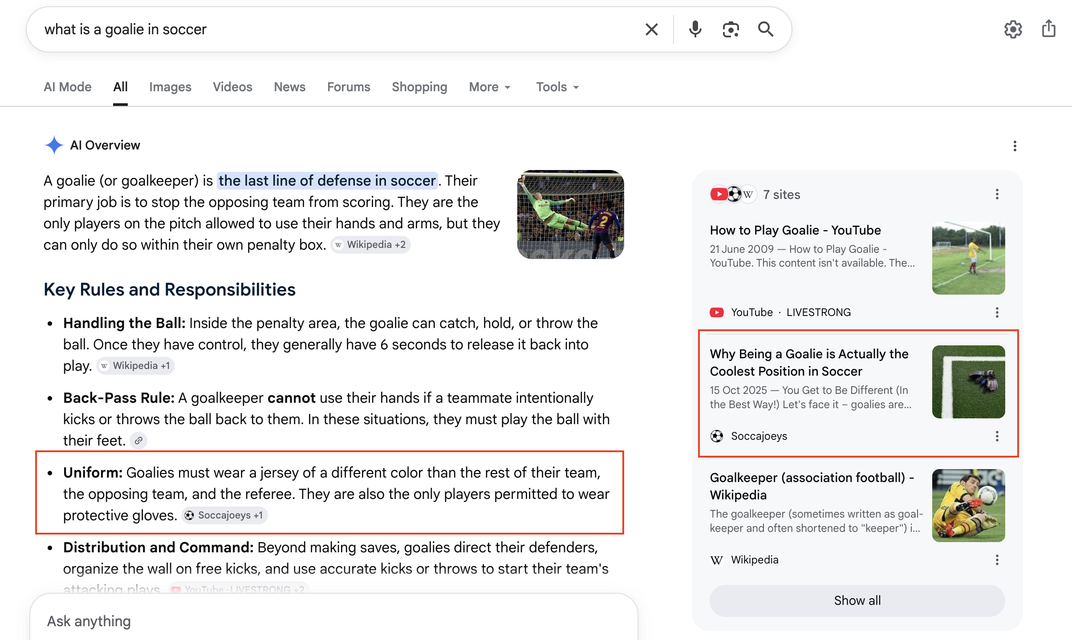Open the Forums tab
Image resolution: width=1072 pixels, height=640 pixels.
[x=349, y=87]
